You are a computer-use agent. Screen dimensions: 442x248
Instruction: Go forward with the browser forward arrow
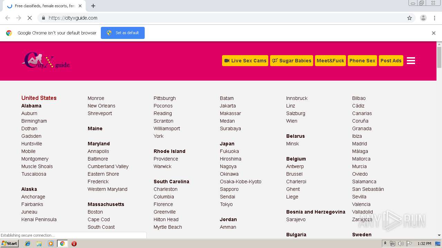(19, 18)
